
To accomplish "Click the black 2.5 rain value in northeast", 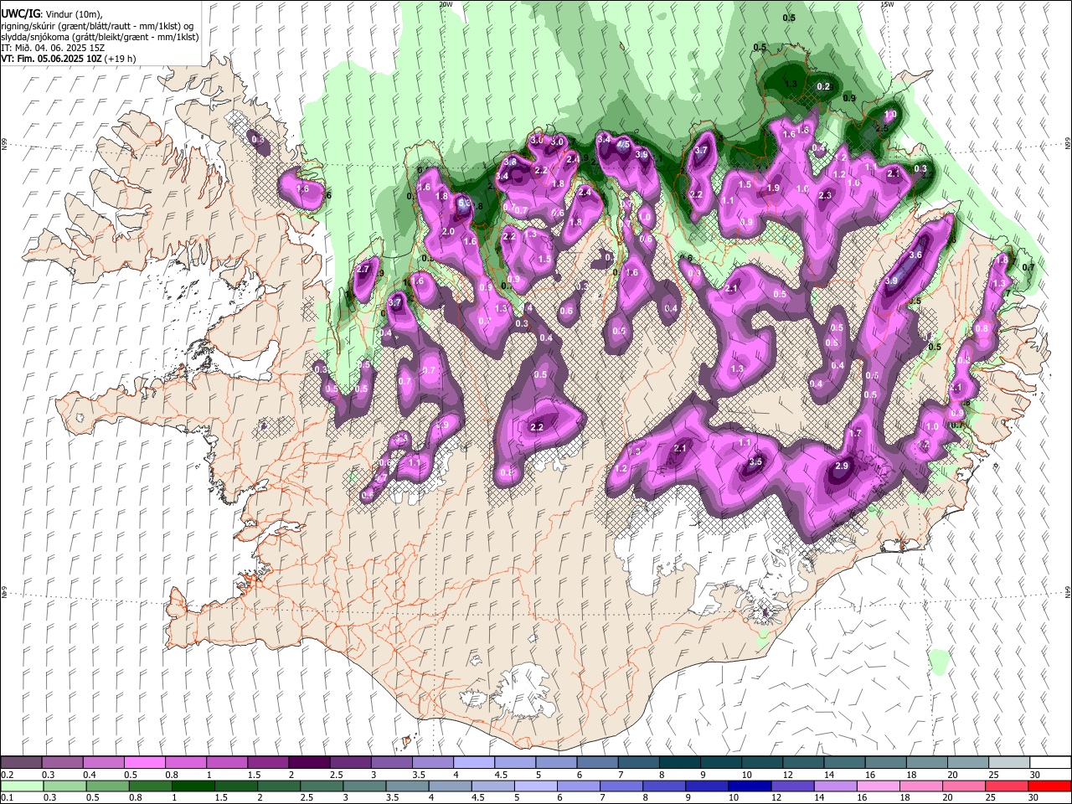I will coord(882,129).
